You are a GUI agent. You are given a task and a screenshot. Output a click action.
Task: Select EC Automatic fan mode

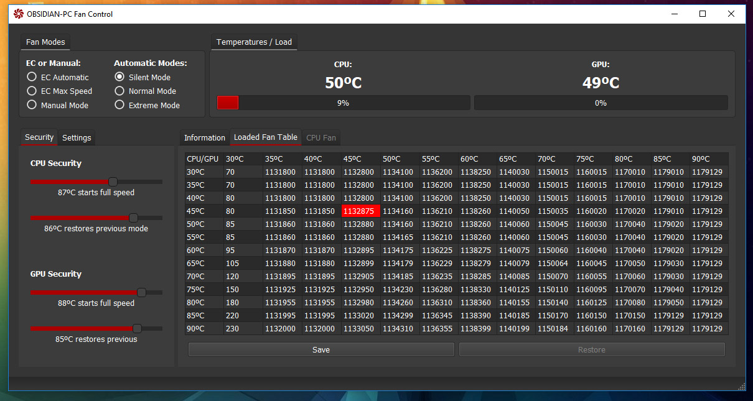coord(32,77)
